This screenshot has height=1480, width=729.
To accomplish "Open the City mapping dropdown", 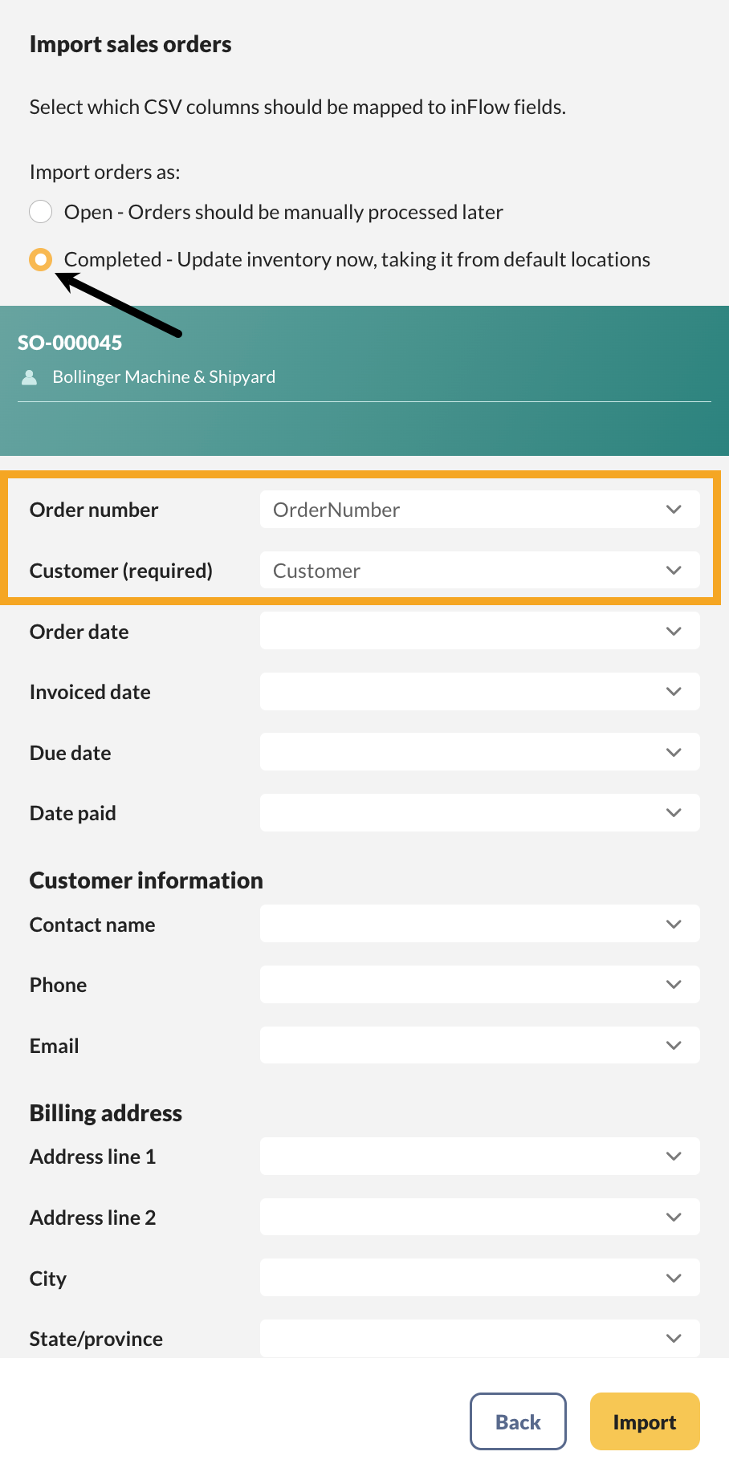I will click(479, 1278).
